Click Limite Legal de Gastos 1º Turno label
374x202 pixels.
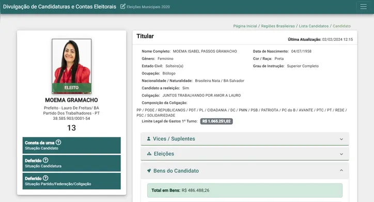point(169,121)
